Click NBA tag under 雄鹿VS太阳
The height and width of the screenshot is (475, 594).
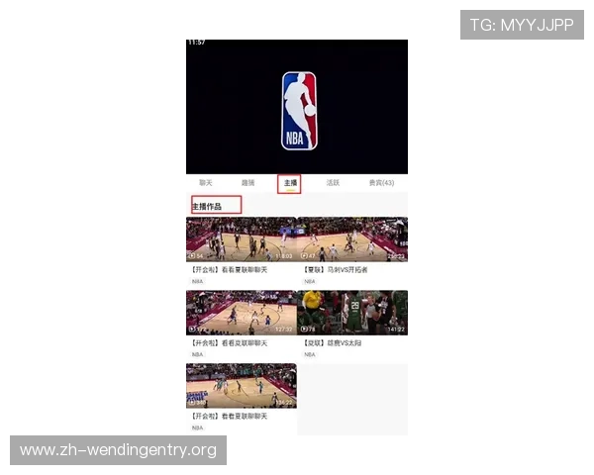pyautogui.click(x=310, y=354)
